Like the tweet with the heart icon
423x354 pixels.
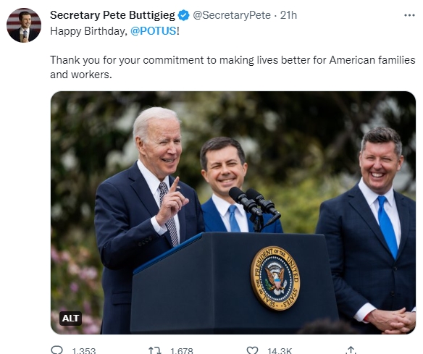(252, 350)
